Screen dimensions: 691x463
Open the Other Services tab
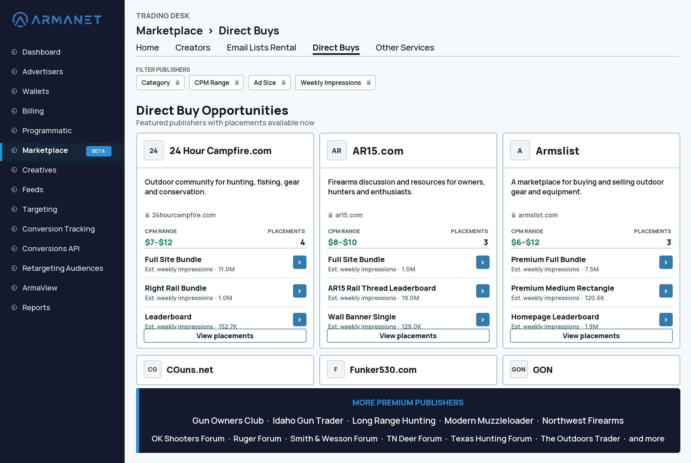(x=405, y=48)
